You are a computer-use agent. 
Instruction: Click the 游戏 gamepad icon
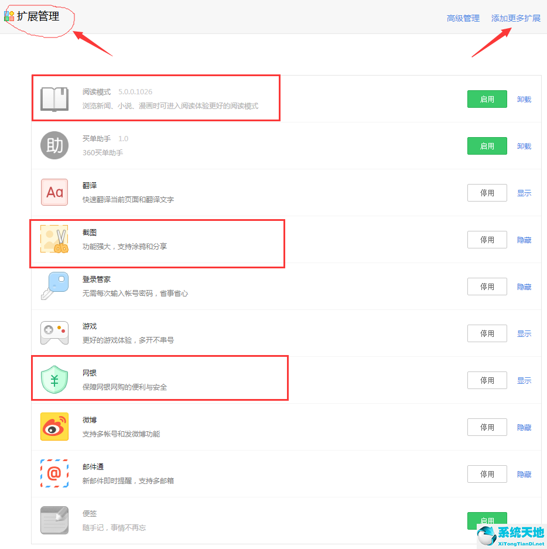point(54,333)
